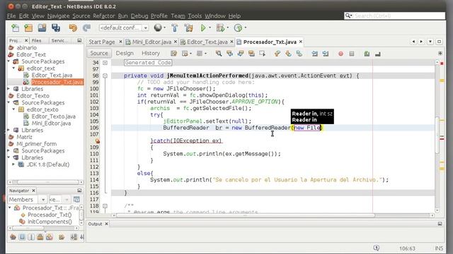The height and width of the screenshot is (254, 453).
Task: Close the Procesador_Txt.java tab
Action: coord(301,42)
